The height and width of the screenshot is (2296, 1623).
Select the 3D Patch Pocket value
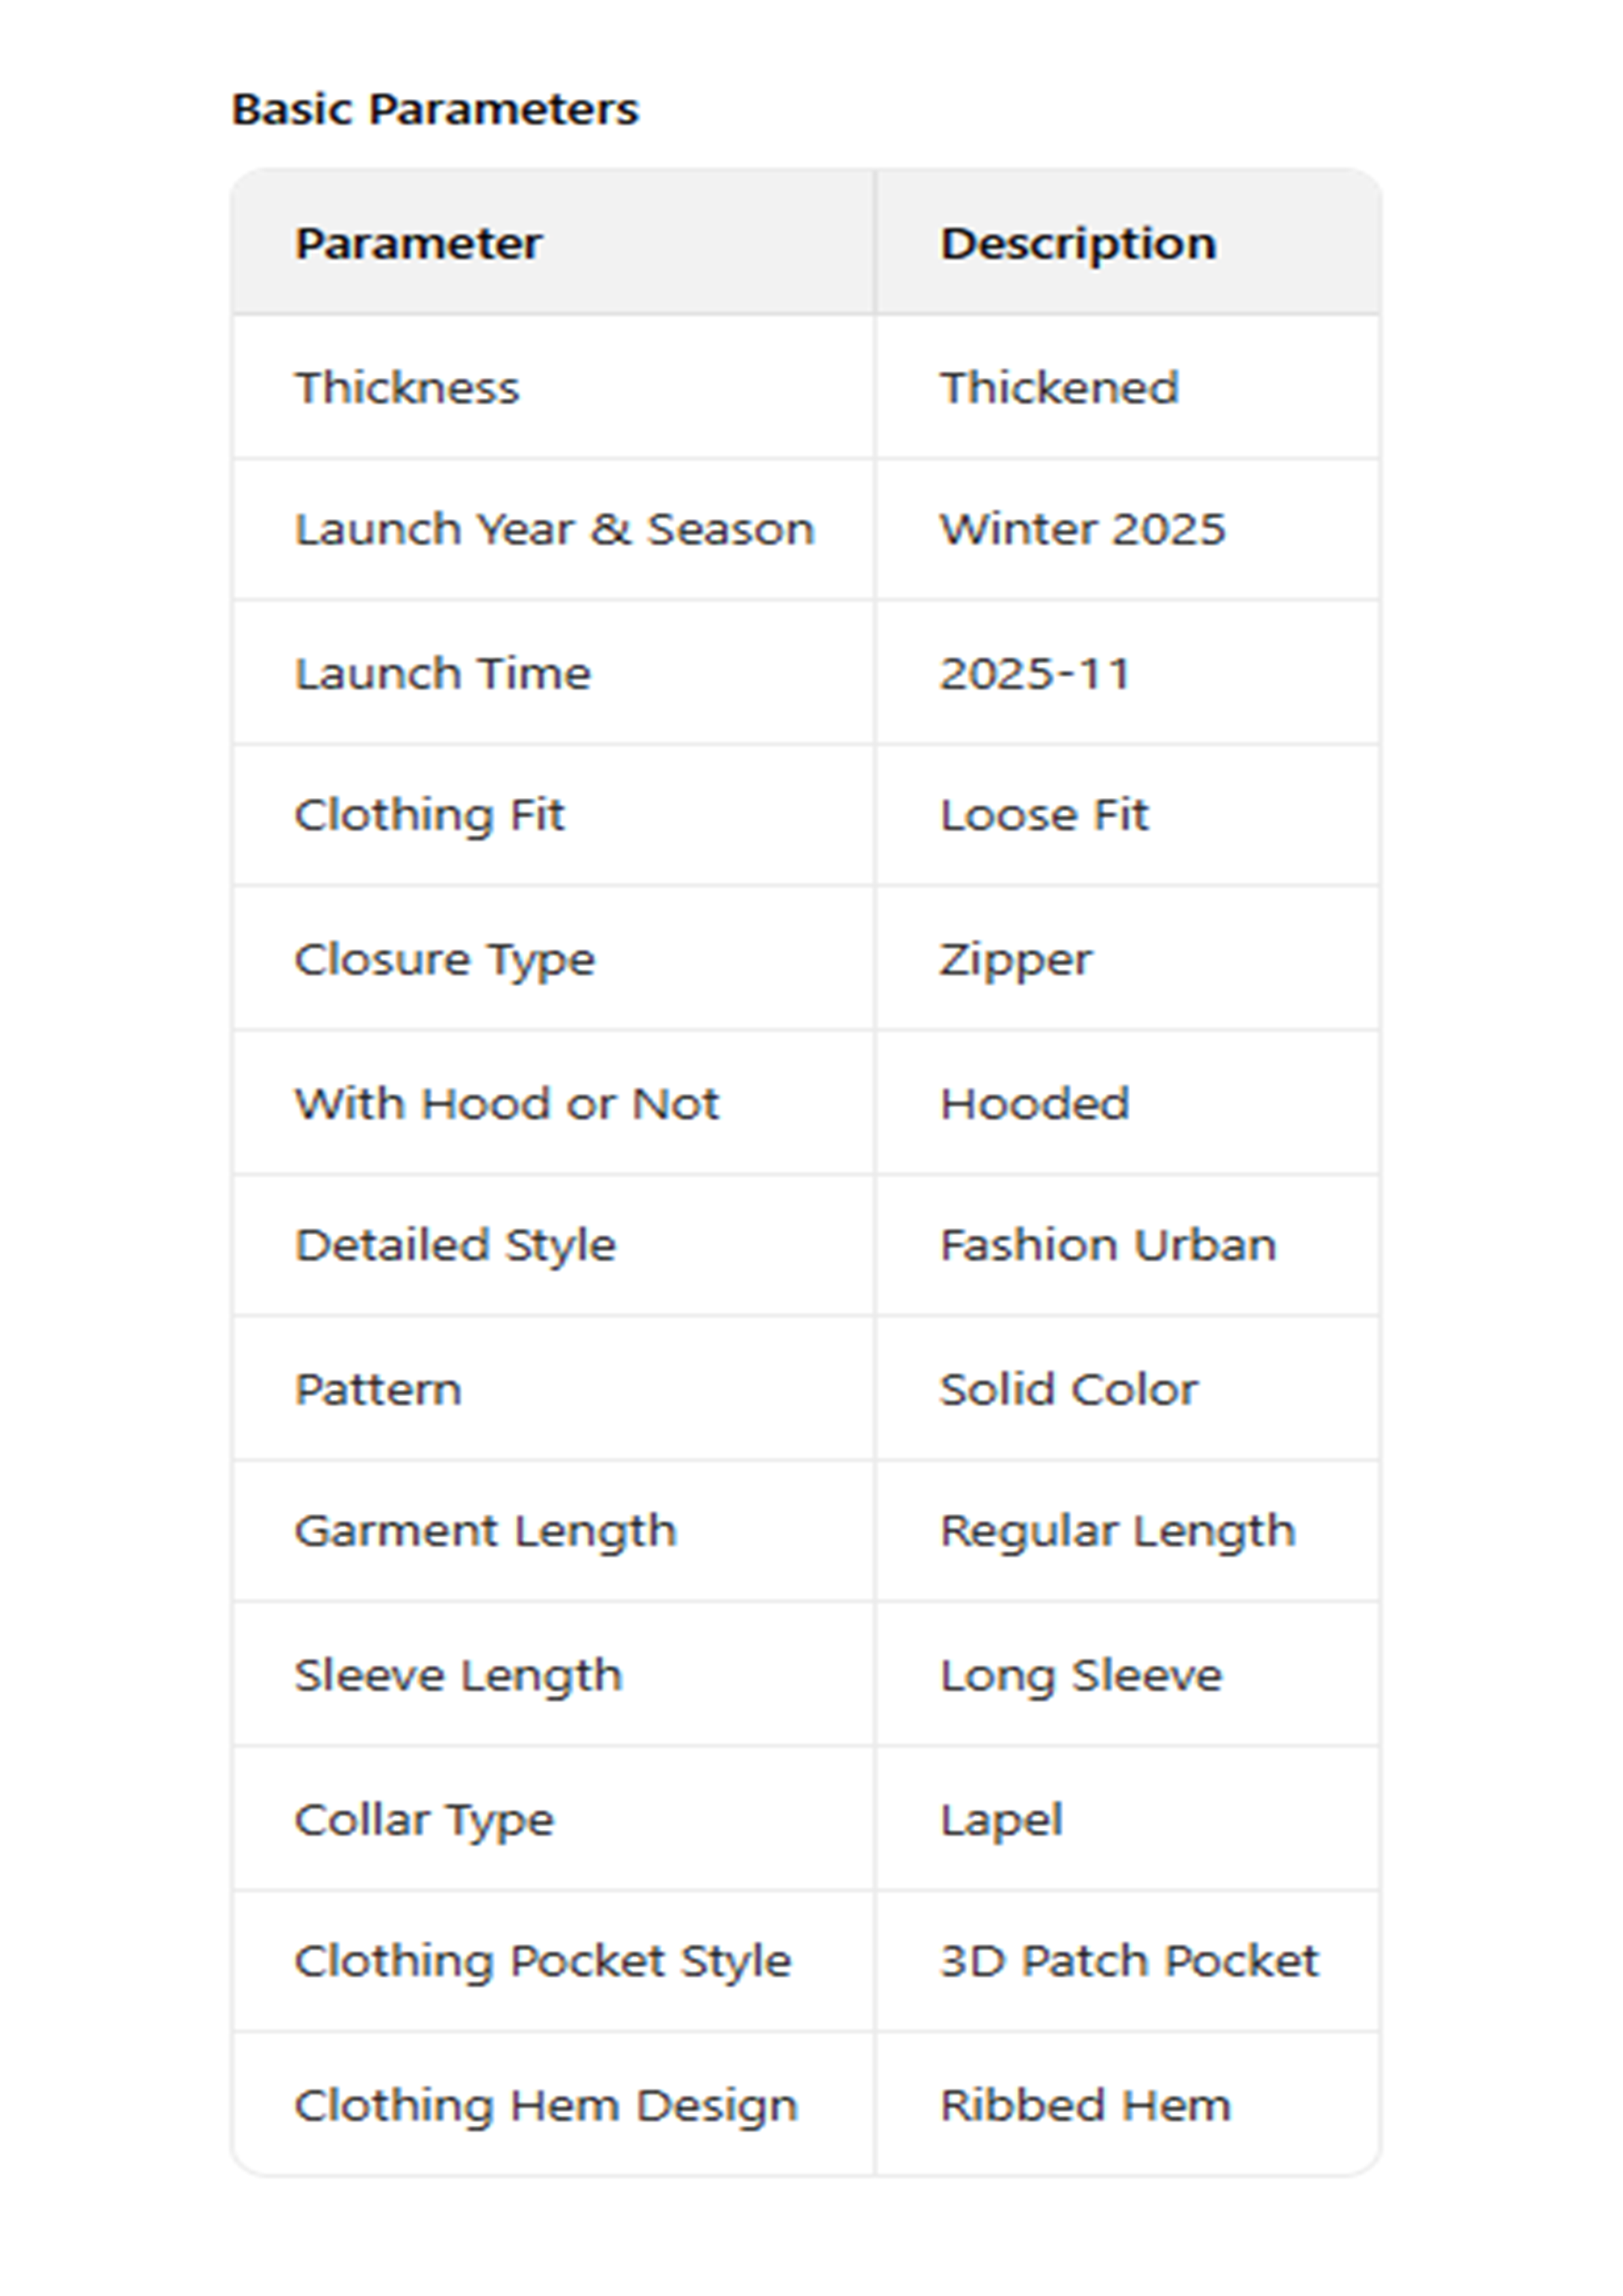[1129, 1961]
